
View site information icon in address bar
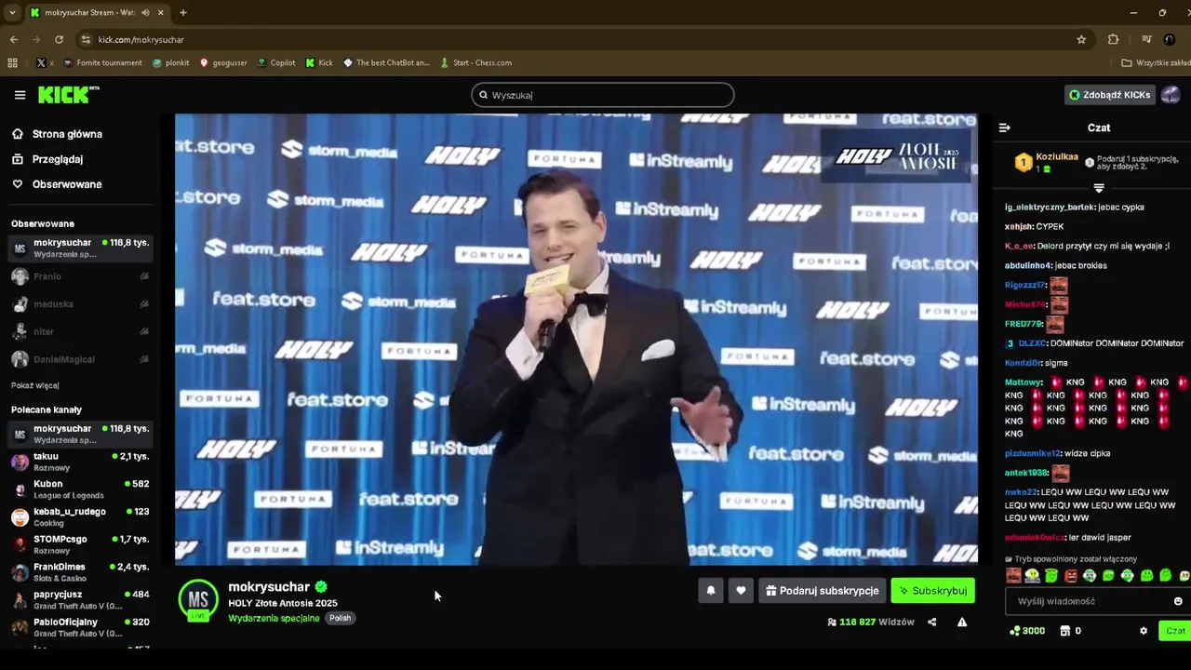86,40
